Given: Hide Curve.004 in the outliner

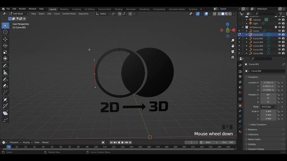Looking at the screenshot, I should click(x=279, y=46).
